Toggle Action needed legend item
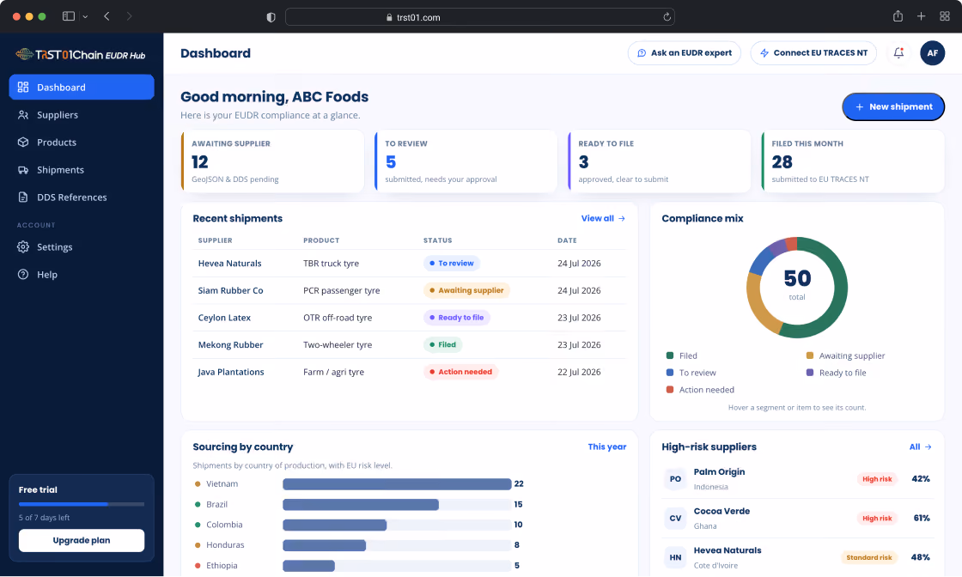 pyautogui.click(x=700, y=390)
